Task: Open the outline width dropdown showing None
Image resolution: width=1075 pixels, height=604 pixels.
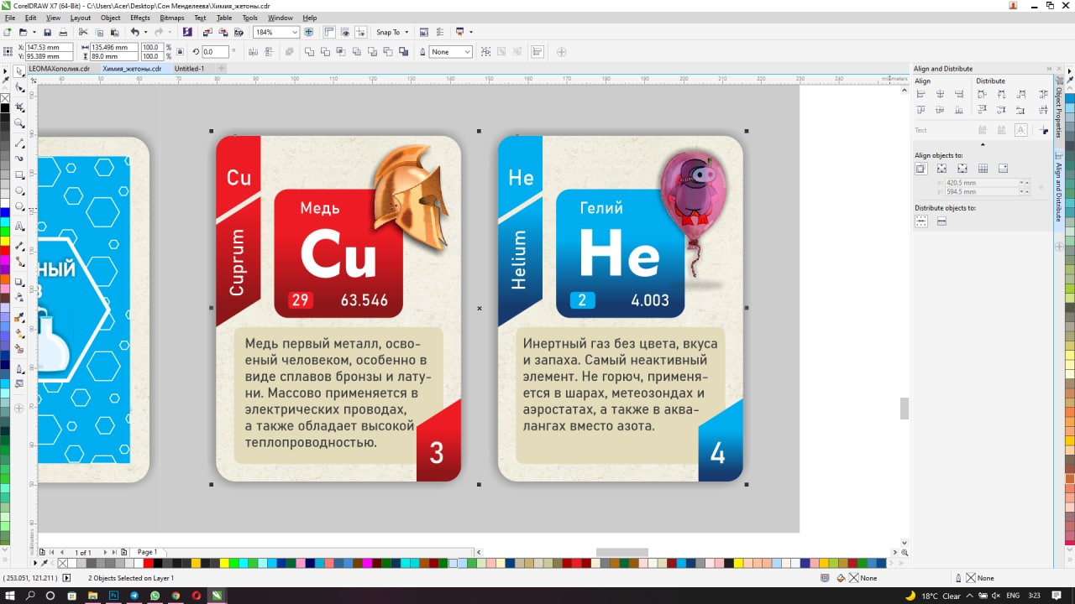Action: [x=468, y=52]
